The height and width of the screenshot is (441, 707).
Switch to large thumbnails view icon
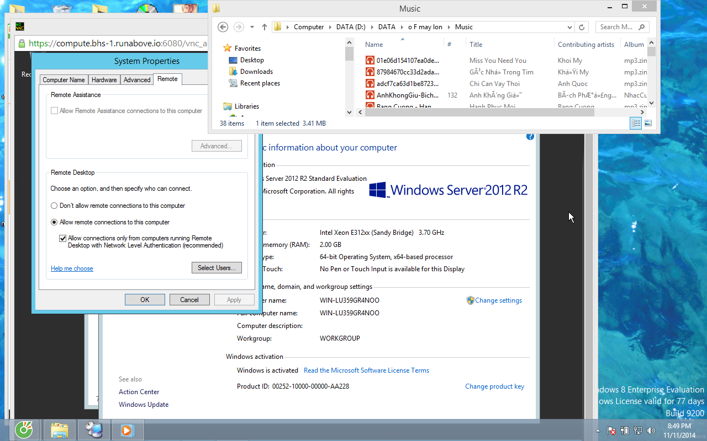(648, 123)
